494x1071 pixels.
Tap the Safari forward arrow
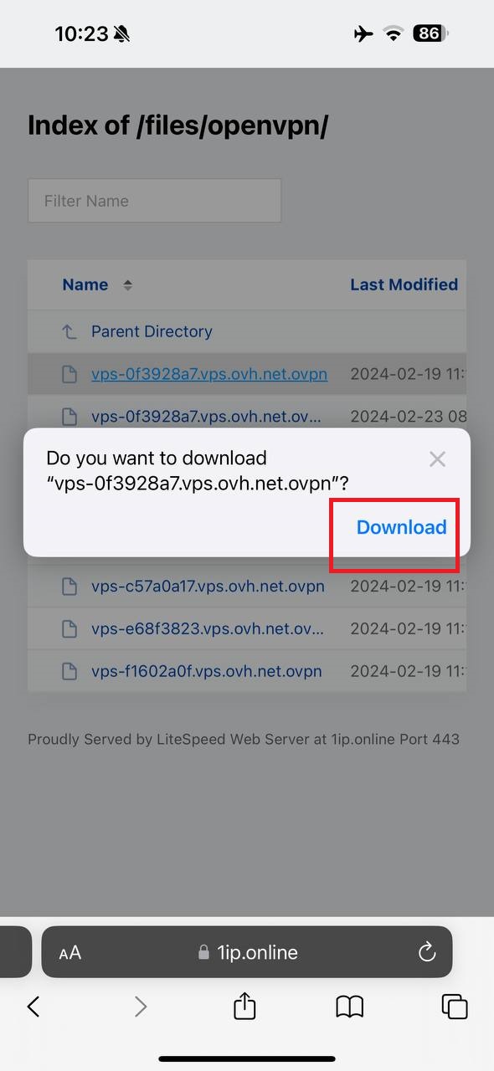(141, 1006)
